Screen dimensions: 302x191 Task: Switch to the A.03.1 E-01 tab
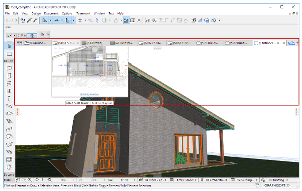tap(152, 43)
